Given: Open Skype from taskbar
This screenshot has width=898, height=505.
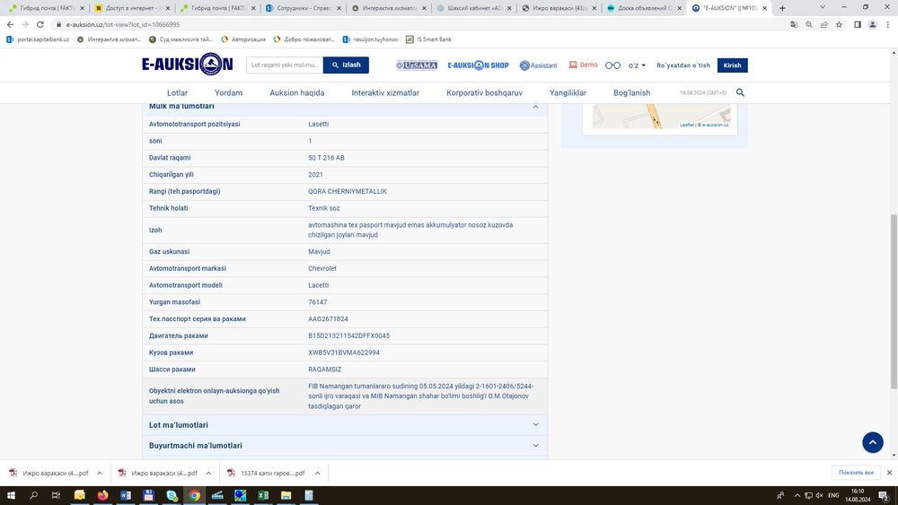Looking at the screenshot, I should coord(172,495).
